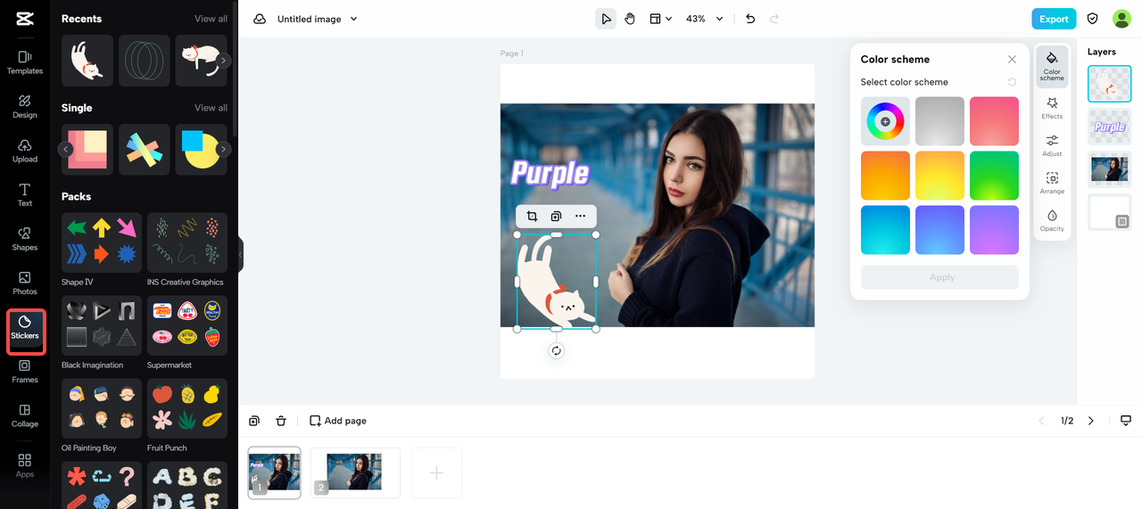Open the Arrange panel tab
Viewport: 1142px width, 509px height.
[x=1052, y=184]
